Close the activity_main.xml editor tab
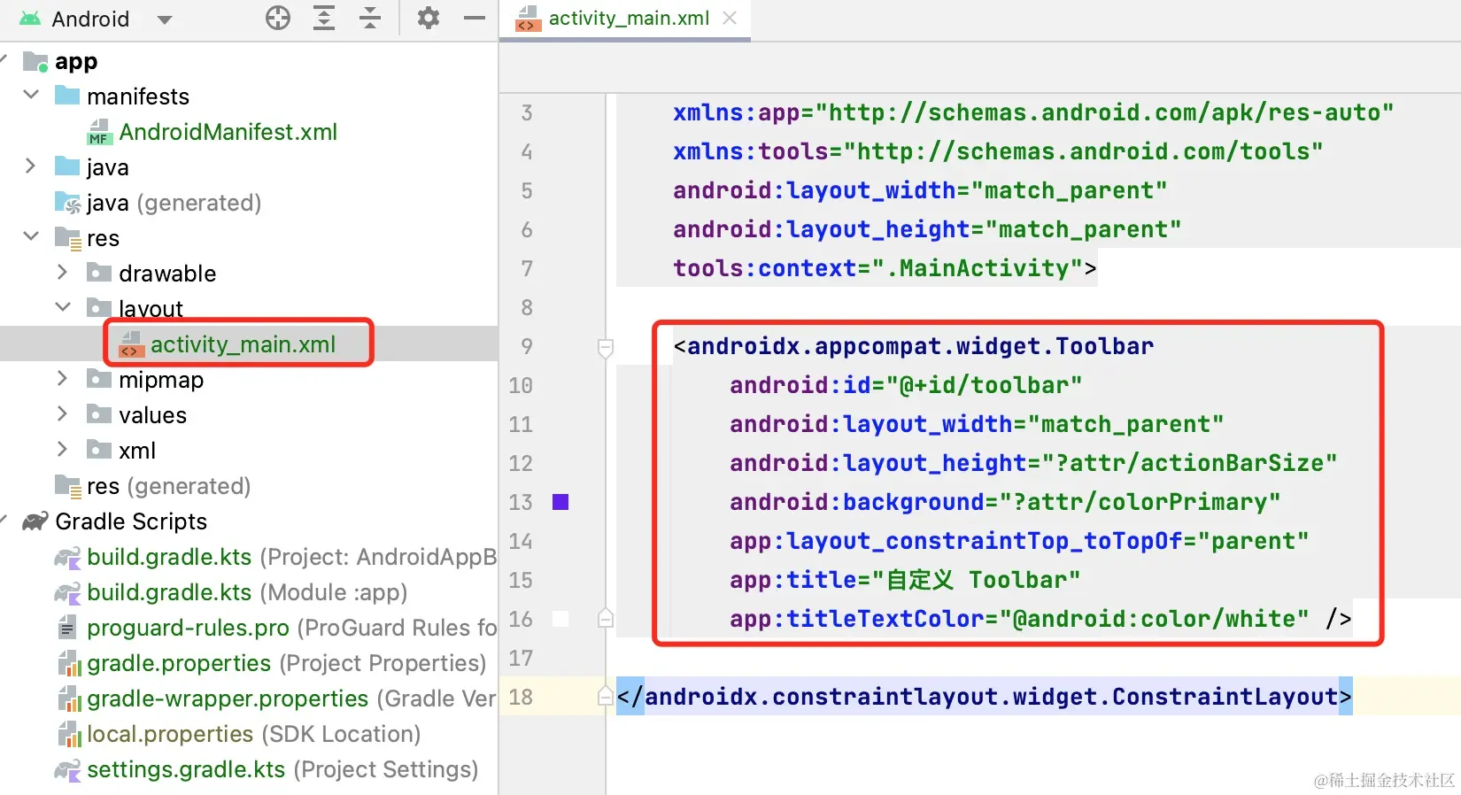Screen dimensions: 1461x795 point(730,18)
